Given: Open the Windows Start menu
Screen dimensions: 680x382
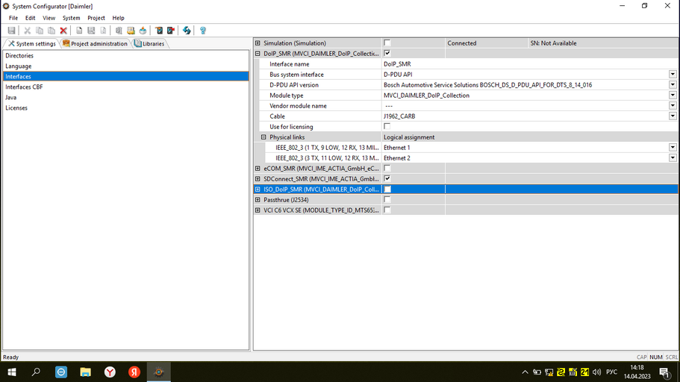Looking at the screenshot, I should tap(12, 372).
